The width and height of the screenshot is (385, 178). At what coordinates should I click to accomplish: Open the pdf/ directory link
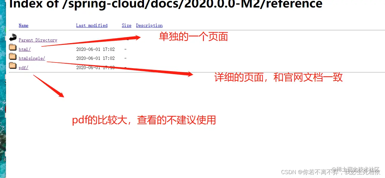[23, 68]
